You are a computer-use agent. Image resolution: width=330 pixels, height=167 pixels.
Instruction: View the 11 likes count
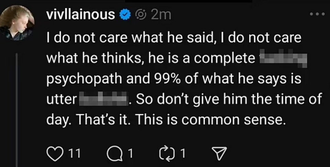pyautogui.click(x=75, y=154)
